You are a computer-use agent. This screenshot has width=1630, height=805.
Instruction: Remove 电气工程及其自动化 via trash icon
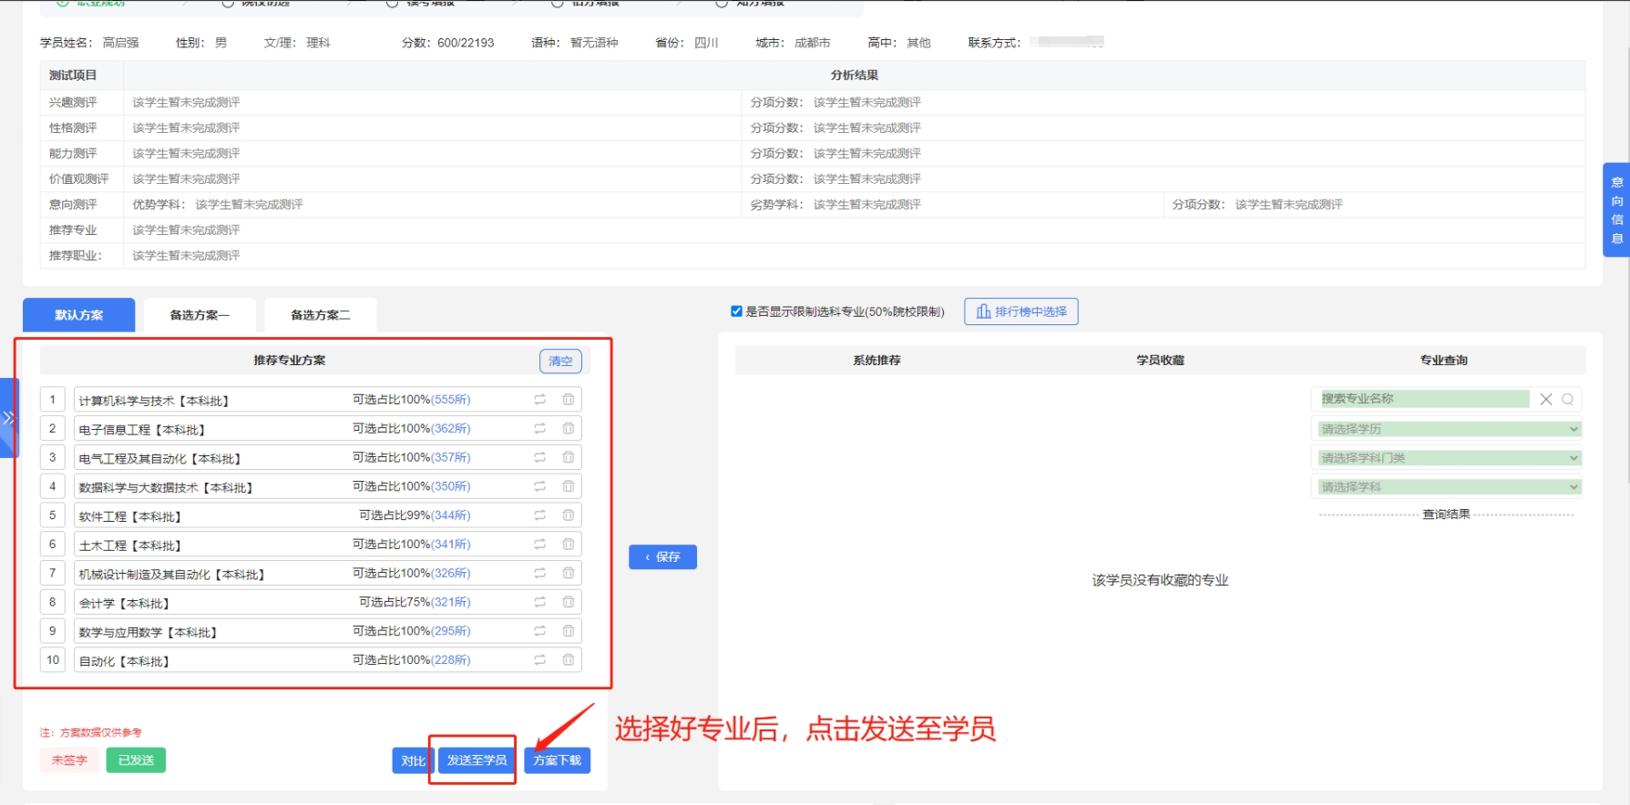[568, 457]
